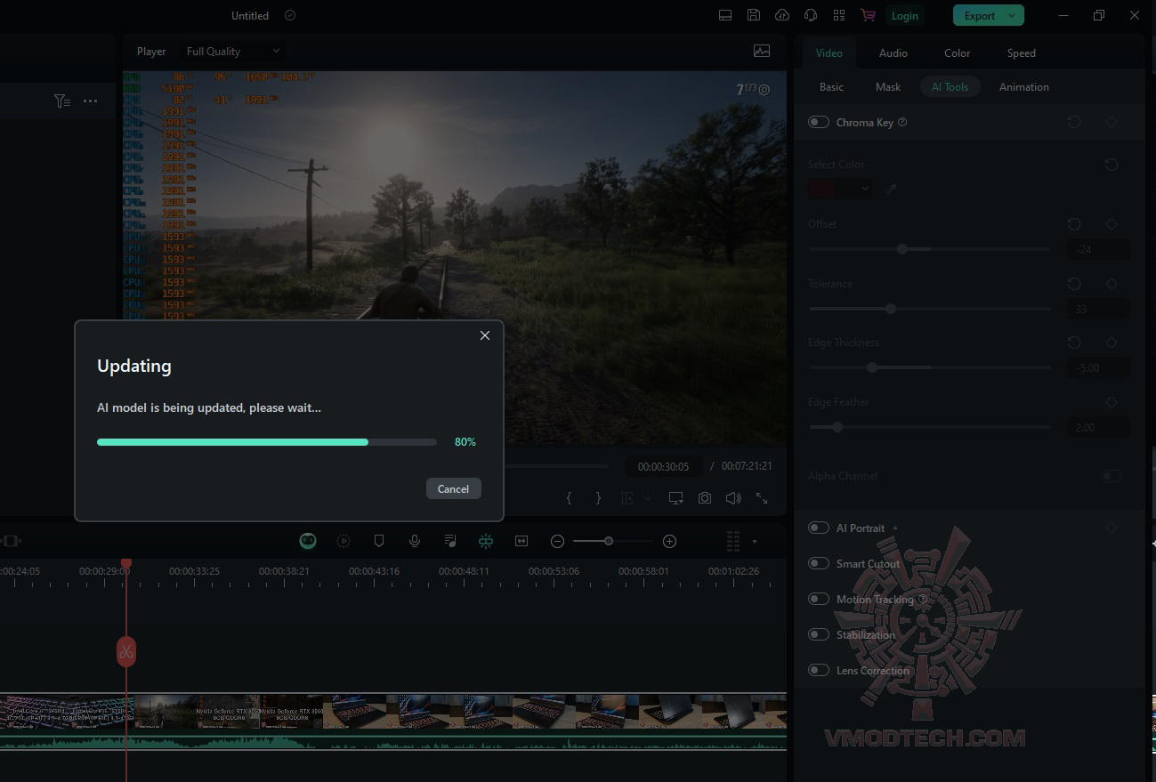This screenshot has height=782, width=1156.
Task: Click the mark-in bracket icon
Action: click(570, 498)
